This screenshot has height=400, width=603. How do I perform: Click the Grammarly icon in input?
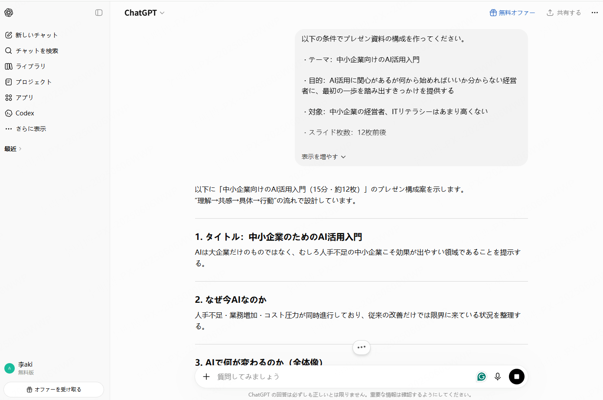click(481, 377)
